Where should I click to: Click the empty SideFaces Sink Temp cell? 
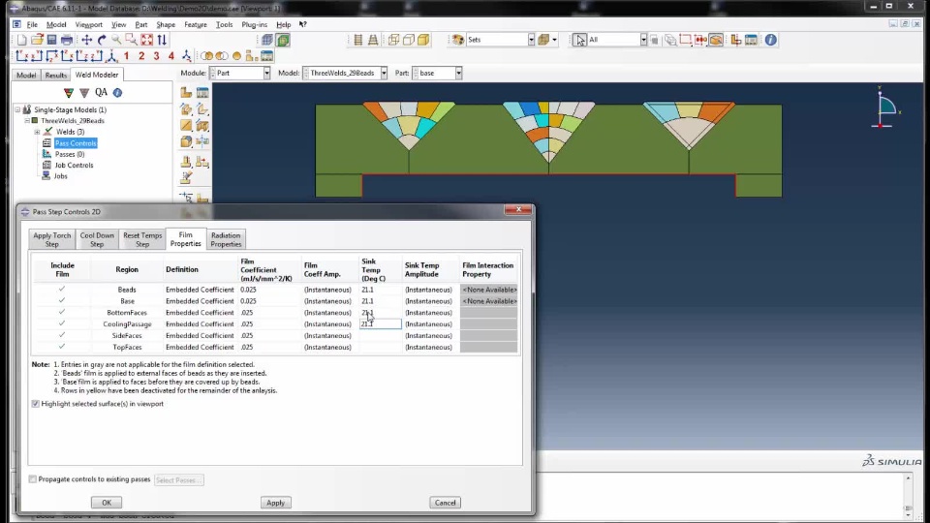click(x=380, y=335)
